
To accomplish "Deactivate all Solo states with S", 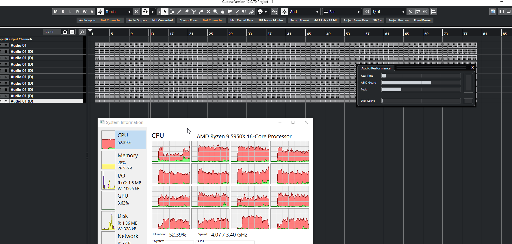I will point(63,12).
